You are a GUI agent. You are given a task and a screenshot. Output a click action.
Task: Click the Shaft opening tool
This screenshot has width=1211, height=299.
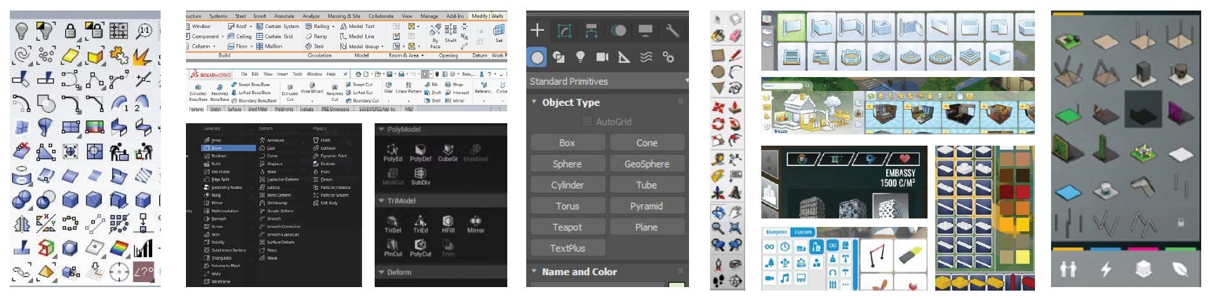click(x=450, y=33)
